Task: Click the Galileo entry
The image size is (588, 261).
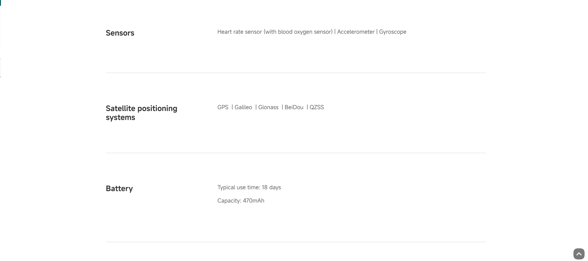Action: pos(243,107)
